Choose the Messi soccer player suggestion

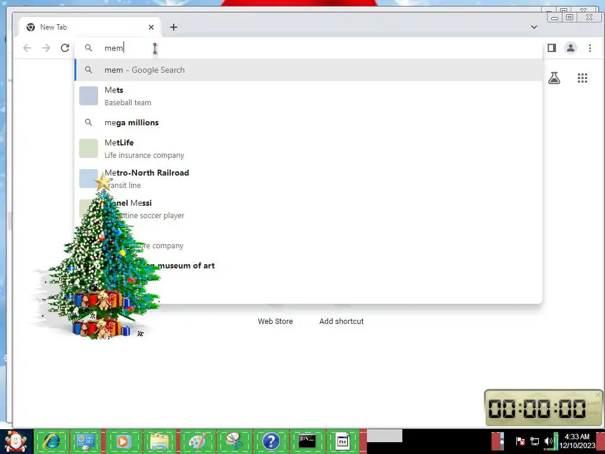pos(308,209)
